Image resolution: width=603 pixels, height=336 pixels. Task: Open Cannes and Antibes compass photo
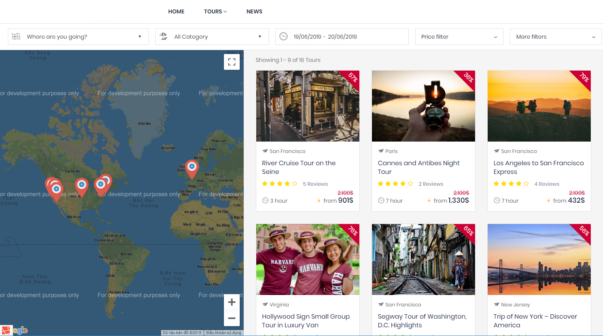[423, 106]
